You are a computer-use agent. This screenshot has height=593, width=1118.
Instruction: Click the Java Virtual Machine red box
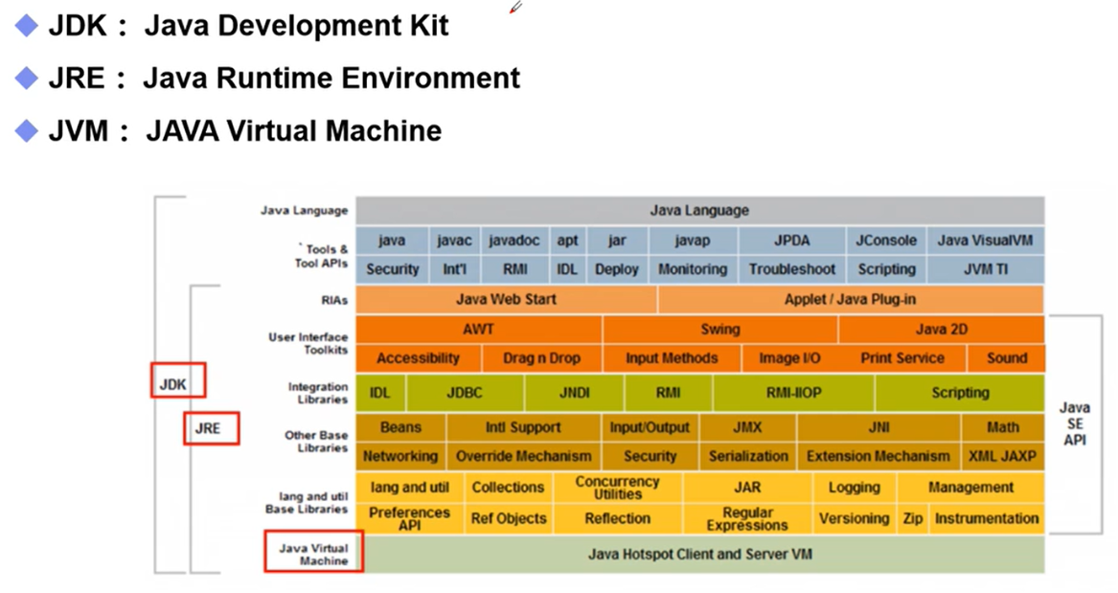(313, 552)
